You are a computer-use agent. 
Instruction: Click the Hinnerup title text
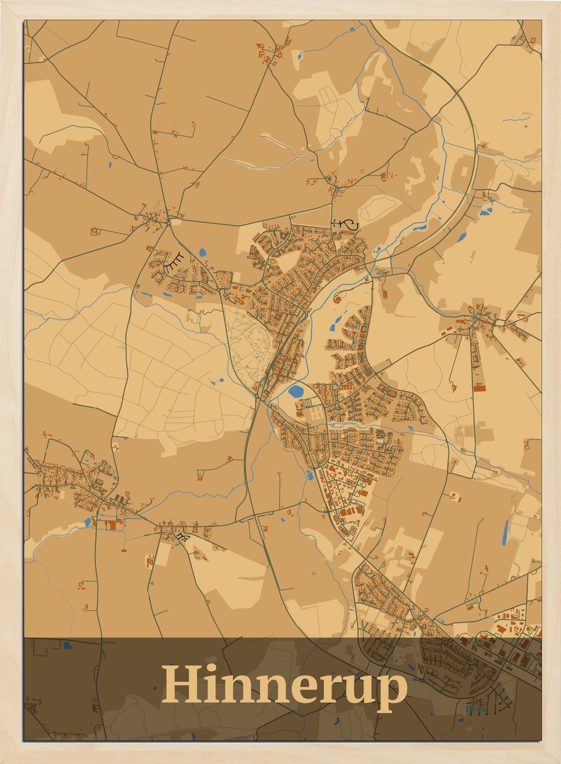(x=284, y=689)
